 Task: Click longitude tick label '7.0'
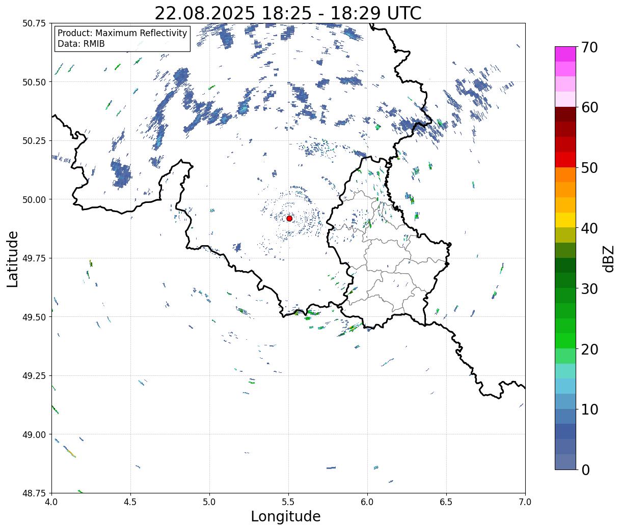point(525,502)
